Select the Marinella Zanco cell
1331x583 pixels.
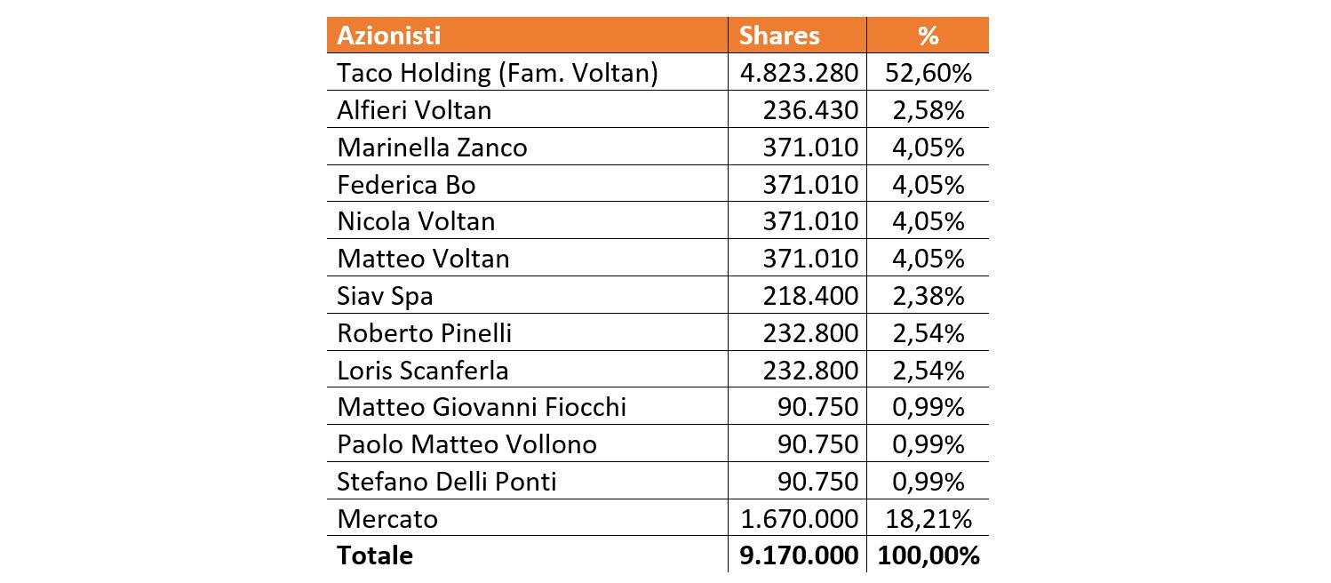tap(527, 147)
